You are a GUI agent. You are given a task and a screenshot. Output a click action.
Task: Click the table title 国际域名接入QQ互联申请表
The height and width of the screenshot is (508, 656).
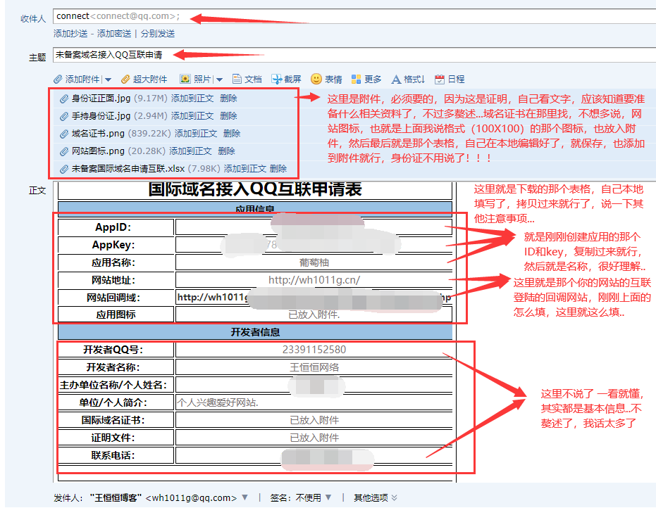(255, 190)
